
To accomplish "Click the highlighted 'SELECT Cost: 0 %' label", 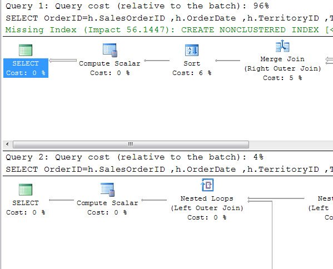I will [x=26, y=68].
